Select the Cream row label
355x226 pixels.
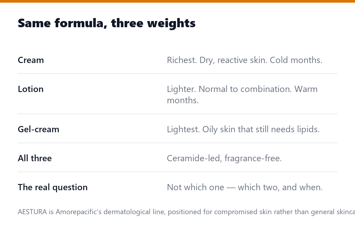click(31, 60)
